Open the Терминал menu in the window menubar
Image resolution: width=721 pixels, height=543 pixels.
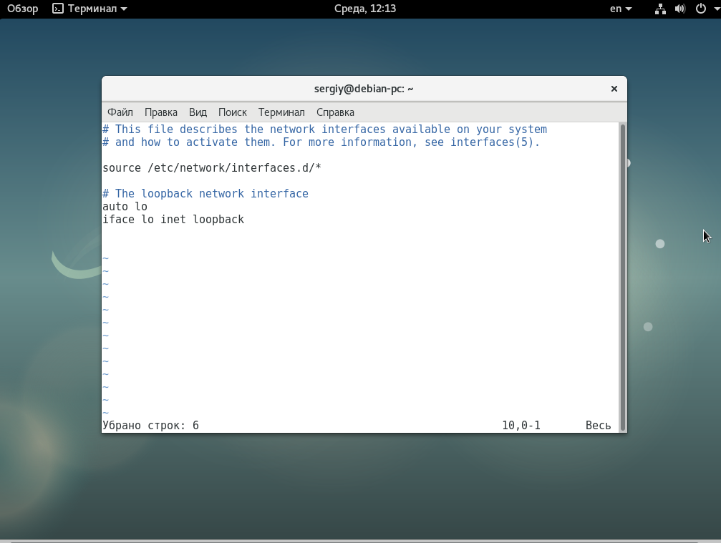(281, 112)
